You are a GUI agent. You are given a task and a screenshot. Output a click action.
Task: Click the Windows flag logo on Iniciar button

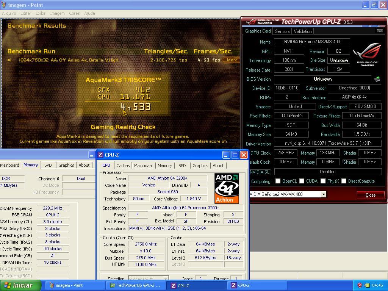coord(7,285)
